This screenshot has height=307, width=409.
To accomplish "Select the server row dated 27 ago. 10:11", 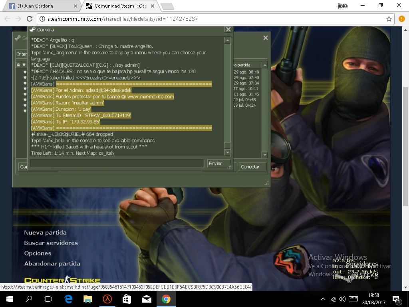I will [x=246, y=89].
